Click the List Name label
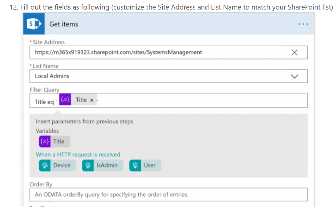The image size is (333, 207). [46, 66]
